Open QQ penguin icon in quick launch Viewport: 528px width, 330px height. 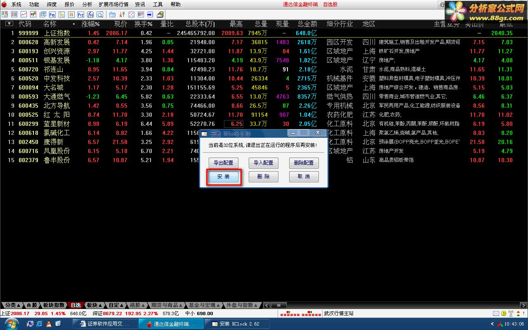pos(49,324)
